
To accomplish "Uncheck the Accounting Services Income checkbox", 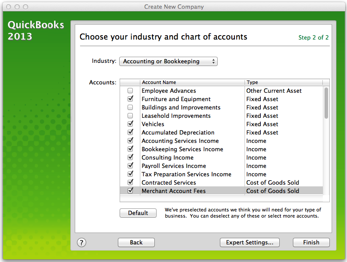I will pyautogui.click(x=130, y=141).
